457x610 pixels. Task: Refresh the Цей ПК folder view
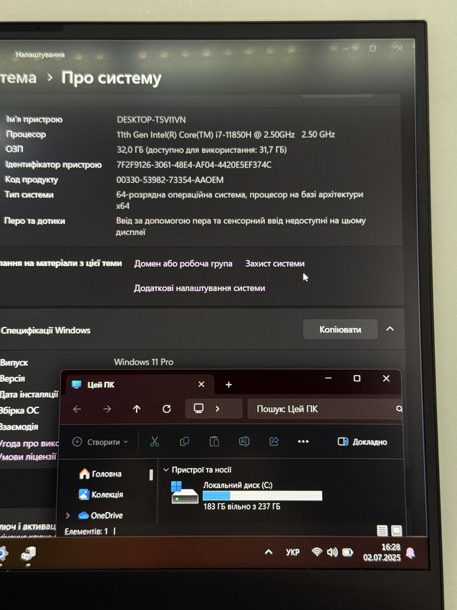[167, 409]
